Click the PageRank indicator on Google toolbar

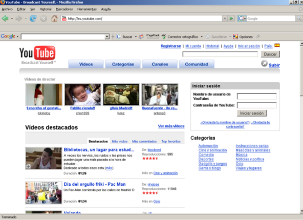153,36
